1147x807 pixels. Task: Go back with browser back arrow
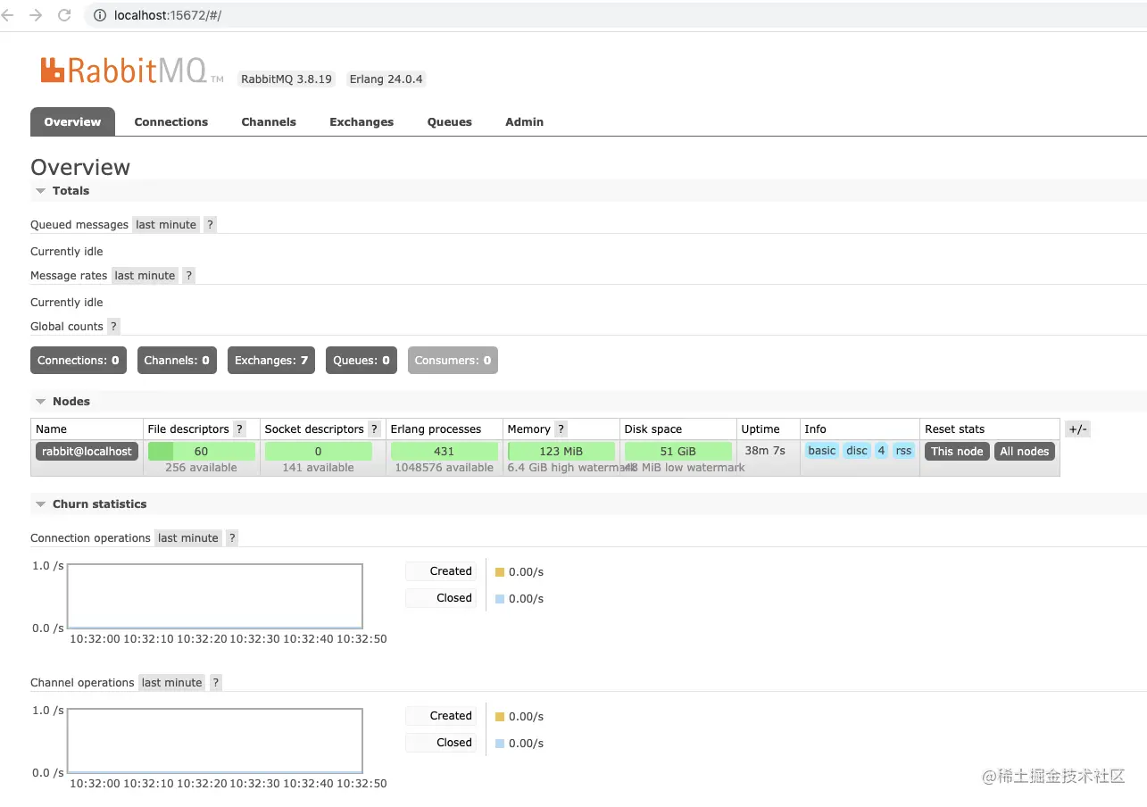coord(8,15)
